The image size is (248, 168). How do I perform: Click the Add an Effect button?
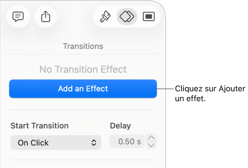pos(83,89)
